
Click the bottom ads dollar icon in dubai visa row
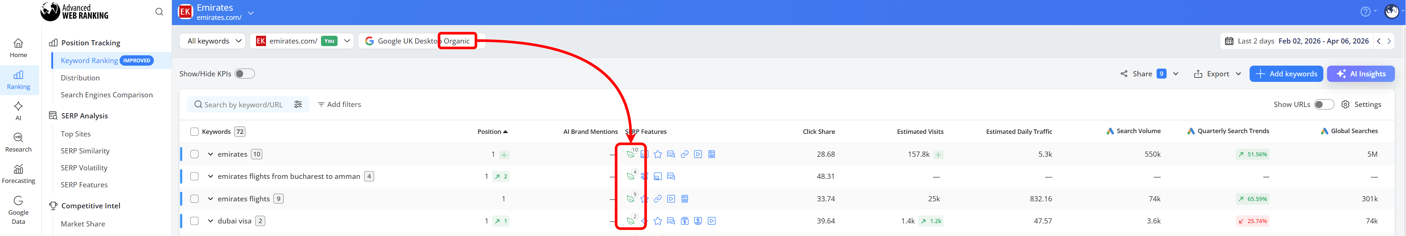click(698, 221)
